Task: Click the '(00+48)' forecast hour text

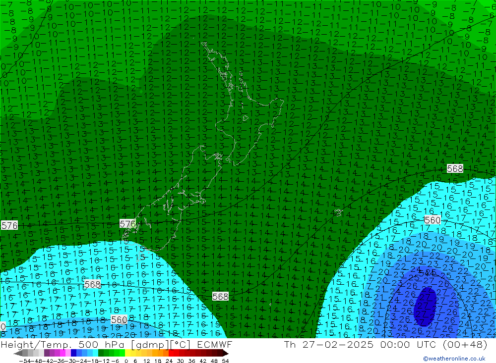Action: [465, 345]
